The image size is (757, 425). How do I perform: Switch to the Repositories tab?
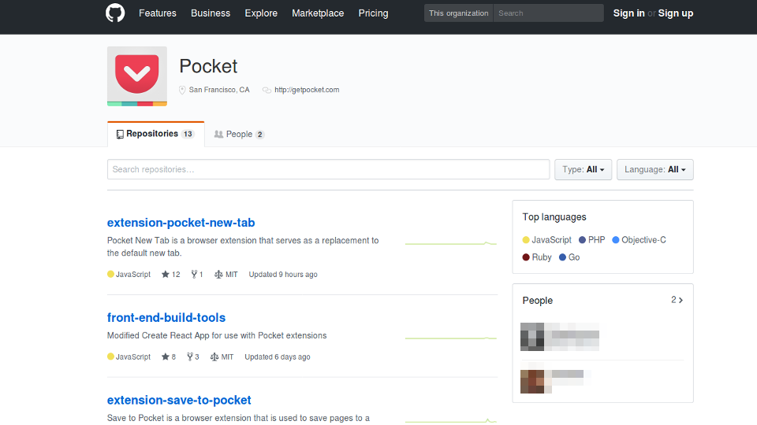pos(155,134)
